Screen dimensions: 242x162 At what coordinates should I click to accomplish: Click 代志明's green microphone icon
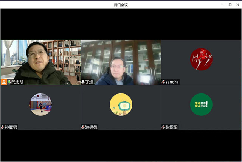(9, 82)
